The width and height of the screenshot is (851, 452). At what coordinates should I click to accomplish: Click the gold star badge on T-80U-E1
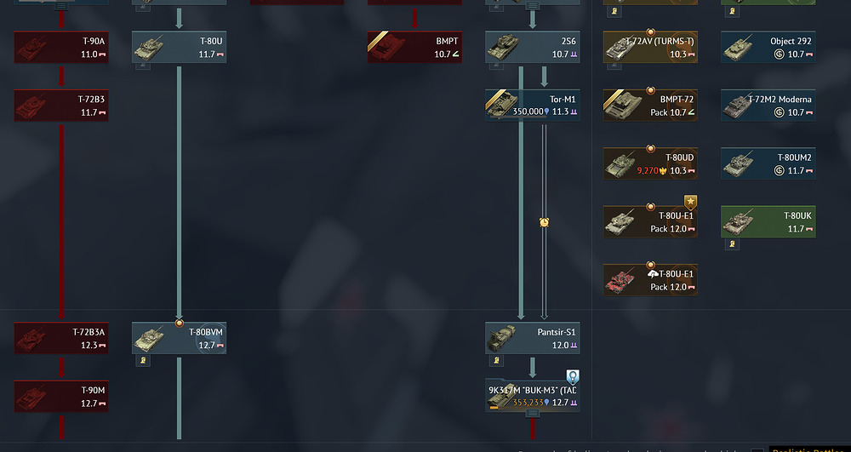[690, 203]
